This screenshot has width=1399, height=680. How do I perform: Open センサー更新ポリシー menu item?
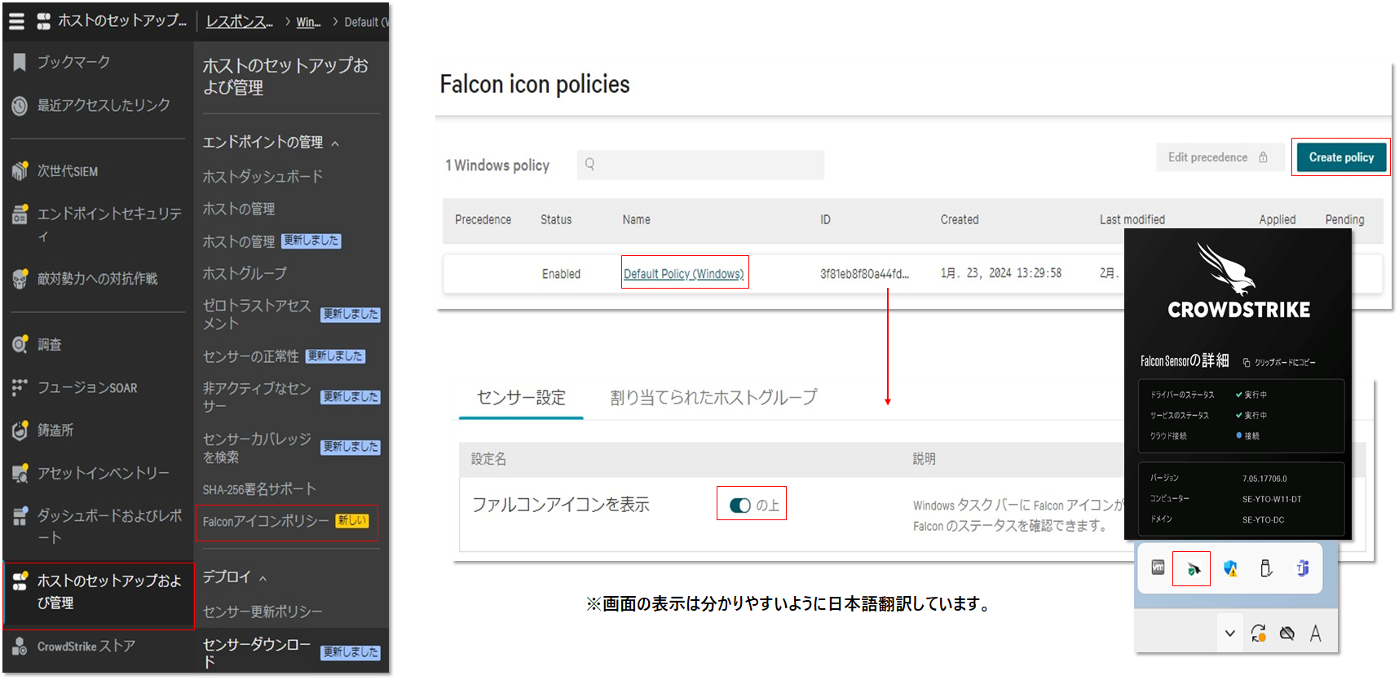[x=263, y=612]
